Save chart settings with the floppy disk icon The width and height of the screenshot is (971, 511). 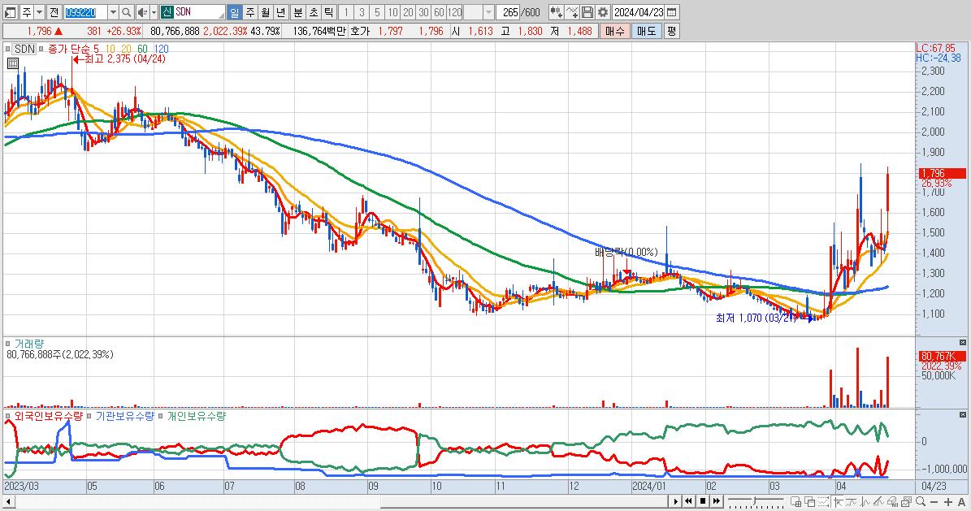[x=587, y=11]
